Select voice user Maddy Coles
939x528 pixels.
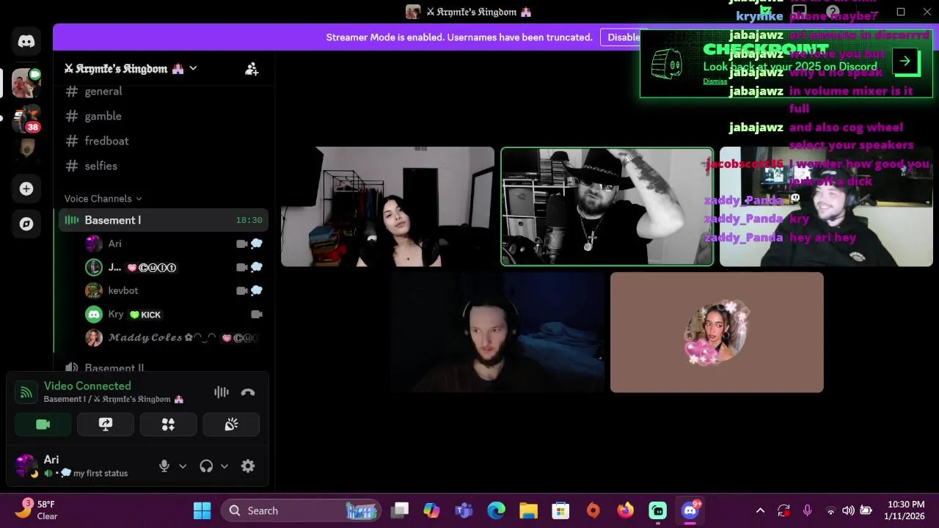(x=174, y=337)
